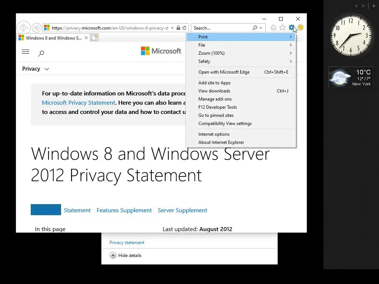Image resolution: width=379 pixels, height=284 pixels.
Task: Click the In this page heading
Action: click(50, 229)
